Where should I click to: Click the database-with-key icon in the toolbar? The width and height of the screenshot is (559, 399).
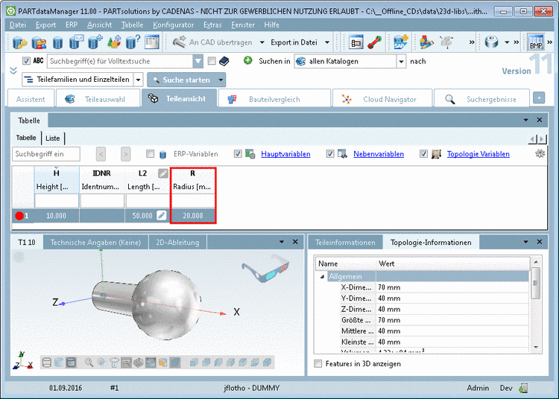[x=19, y=42]
